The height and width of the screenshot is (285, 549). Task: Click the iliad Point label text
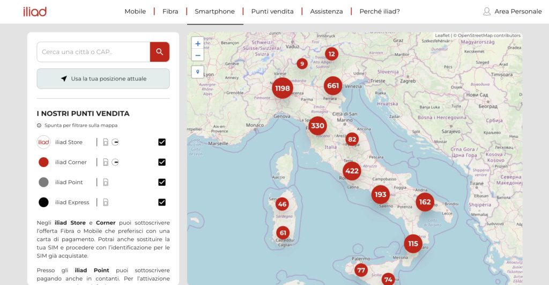(69, 182)
